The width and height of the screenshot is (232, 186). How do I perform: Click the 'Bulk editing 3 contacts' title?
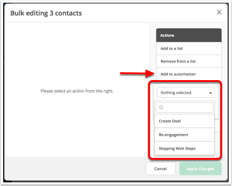[x=46, y=13]
